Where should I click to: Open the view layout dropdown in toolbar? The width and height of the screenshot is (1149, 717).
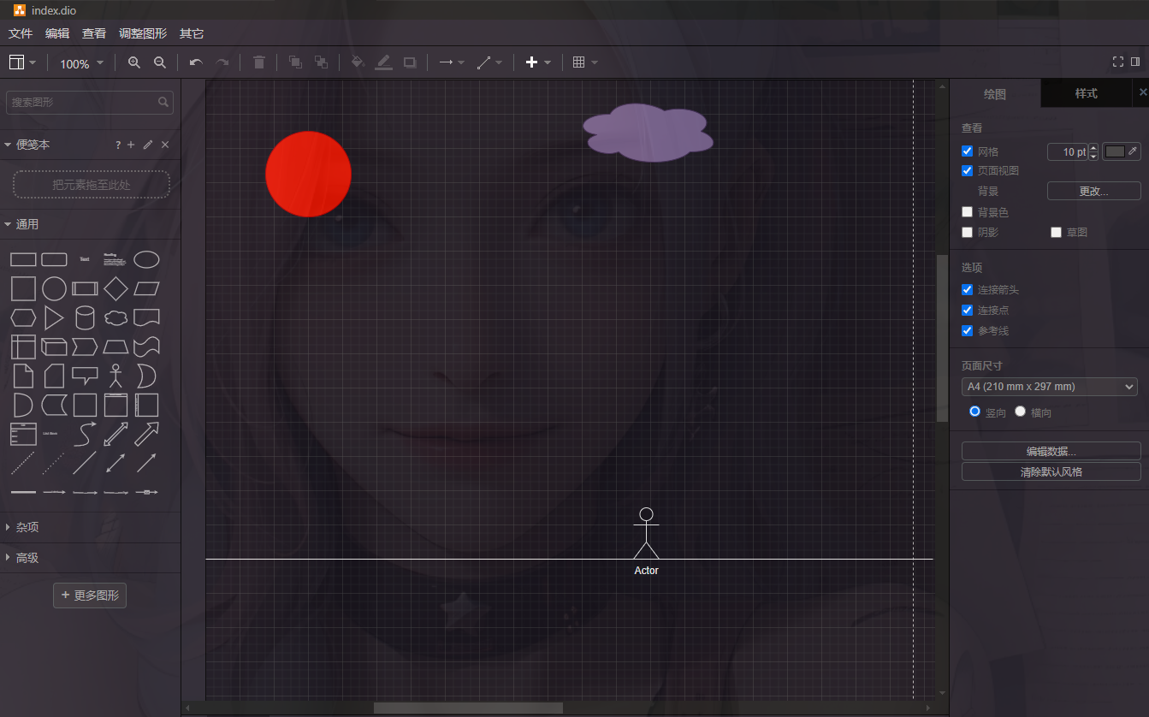tap(22, 62)
